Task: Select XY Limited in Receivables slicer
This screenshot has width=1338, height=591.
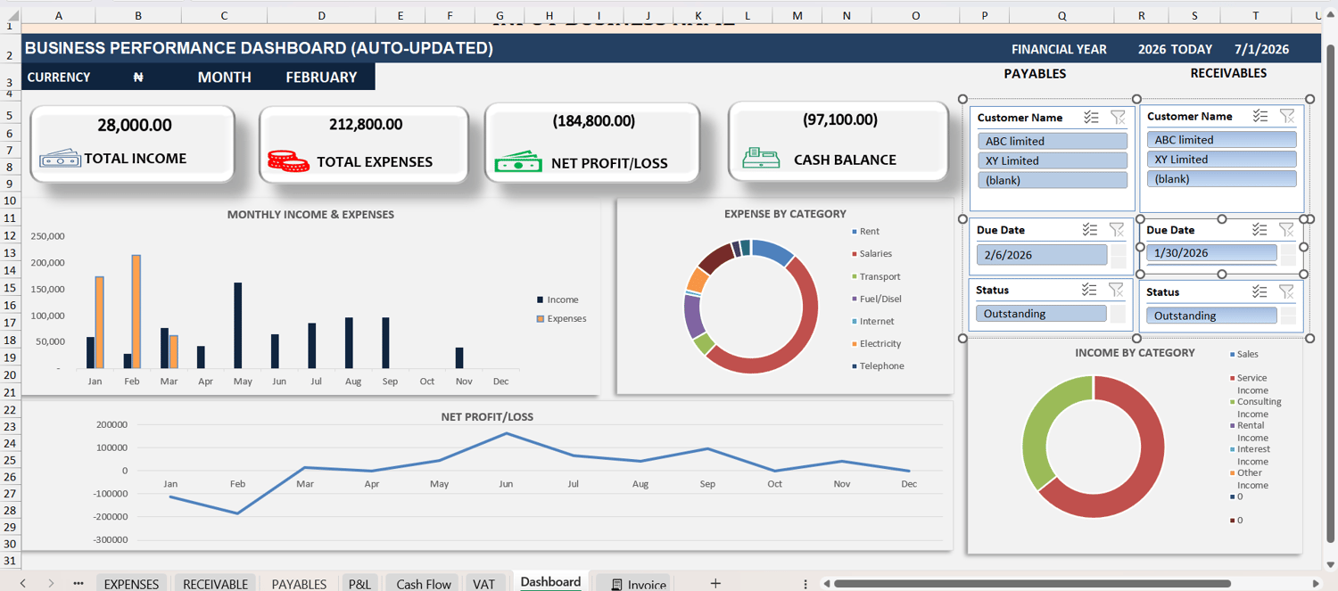Action: click(x=1221, y=160)
